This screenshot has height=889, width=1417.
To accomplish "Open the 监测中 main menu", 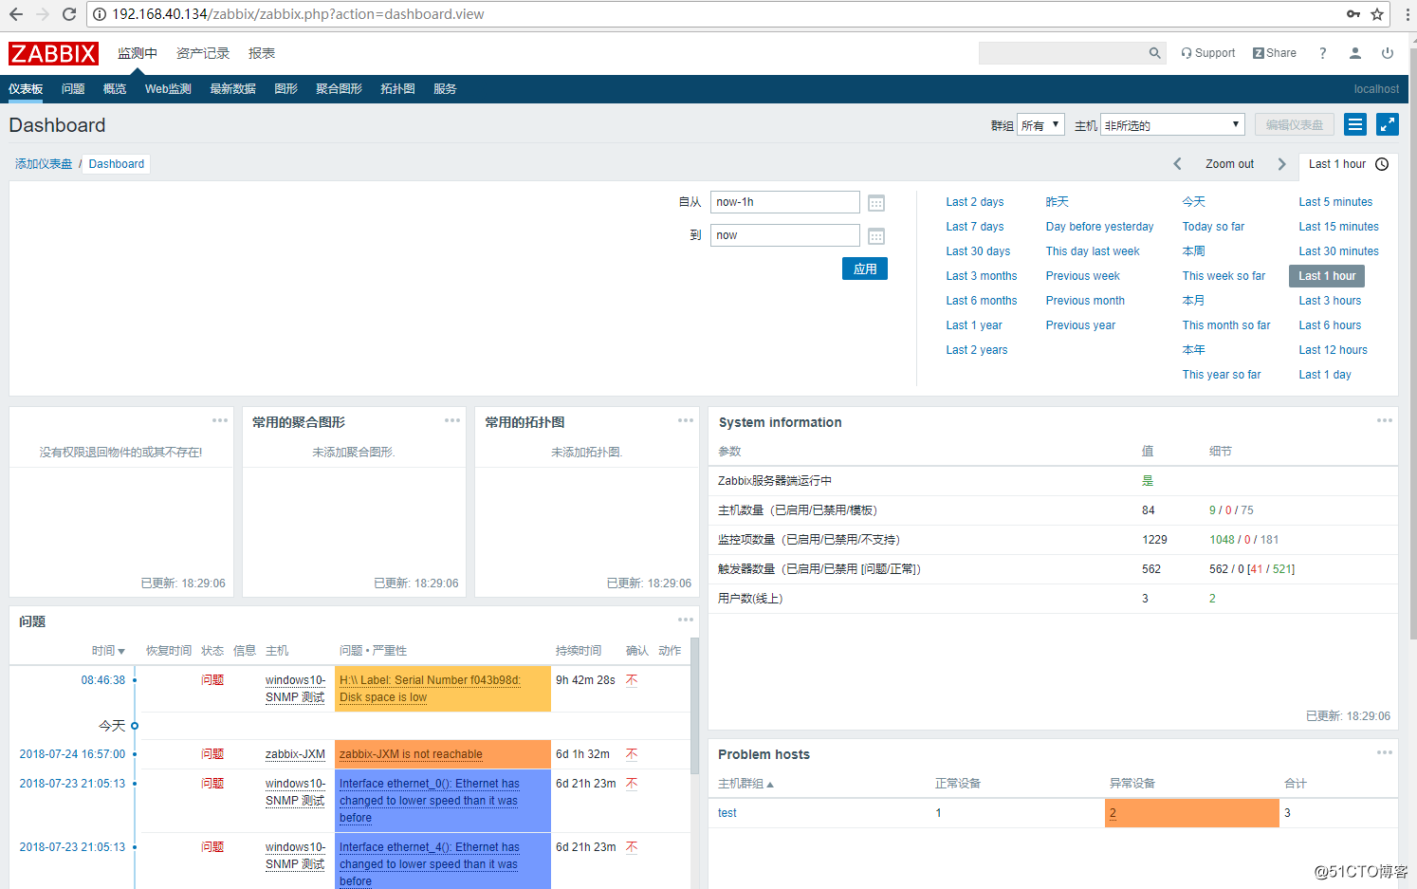I will pos(138,53).
